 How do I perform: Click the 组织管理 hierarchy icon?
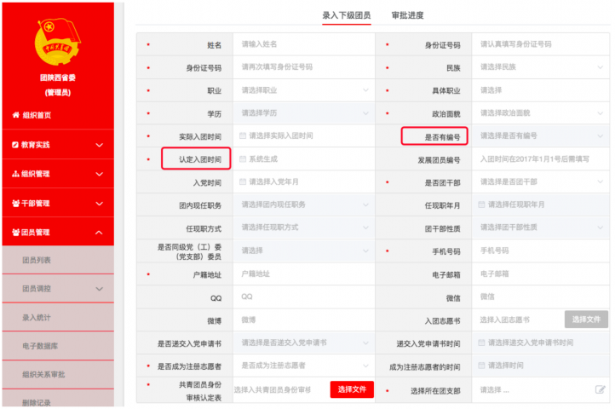(15, 174)
